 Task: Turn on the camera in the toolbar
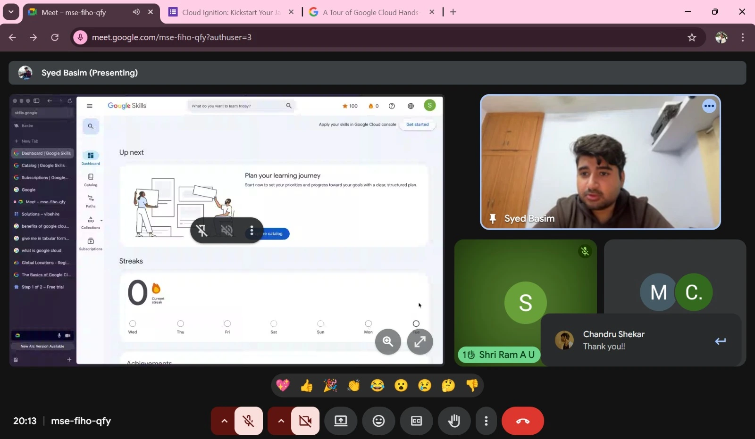click(x=305, y=421)
